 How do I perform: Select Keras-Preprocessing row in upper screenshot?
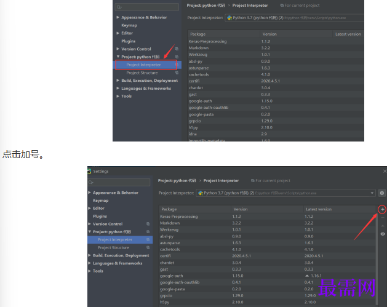[276, 41]
